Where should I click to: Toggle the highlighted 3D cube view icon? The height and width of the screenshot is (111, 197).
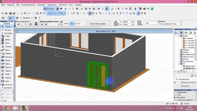pos(58,9)
